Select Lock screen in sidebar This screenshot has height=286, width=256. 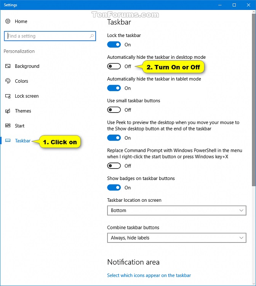27,96
